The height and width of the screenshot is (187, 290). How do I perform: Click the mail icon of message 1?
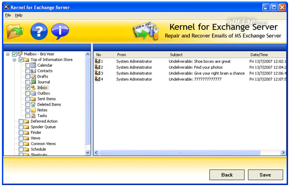coord(97,61)
